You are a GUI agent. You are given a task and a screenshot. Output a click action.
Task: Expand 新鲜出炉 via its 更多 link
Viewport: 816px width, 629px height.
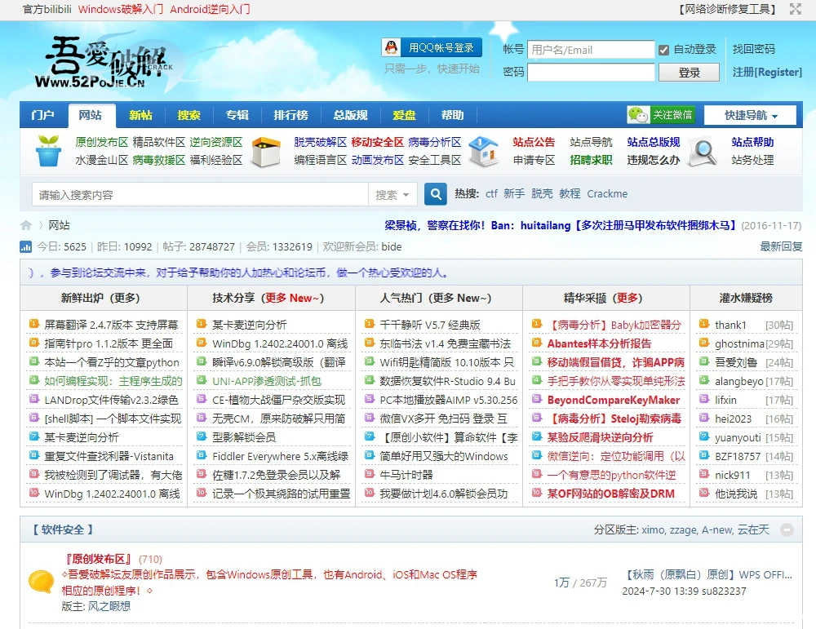click(126, 298)
